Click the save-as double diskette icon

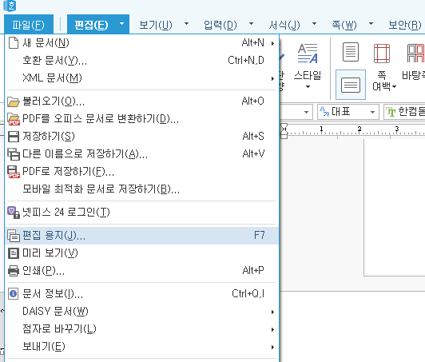pos(14,154)
